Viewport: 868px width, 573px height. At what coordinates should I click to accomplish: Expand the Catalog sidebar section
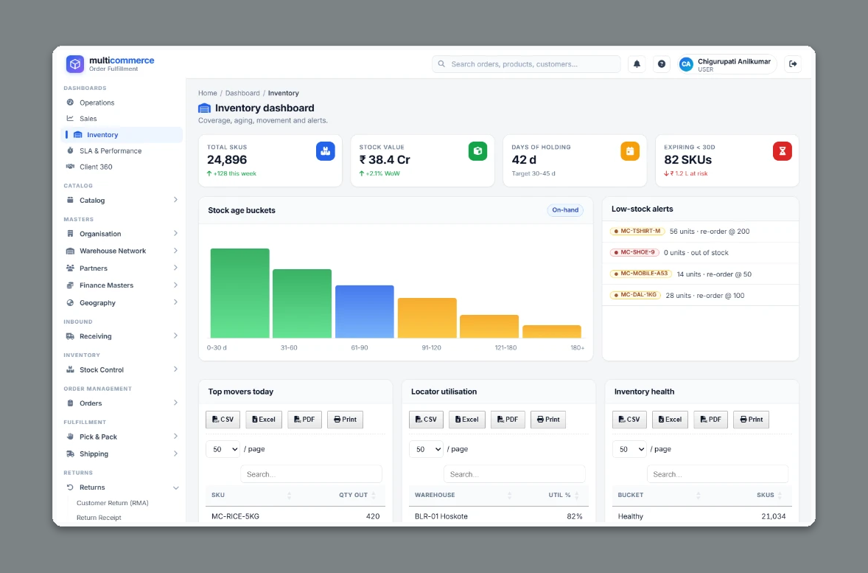pos(122,200)
